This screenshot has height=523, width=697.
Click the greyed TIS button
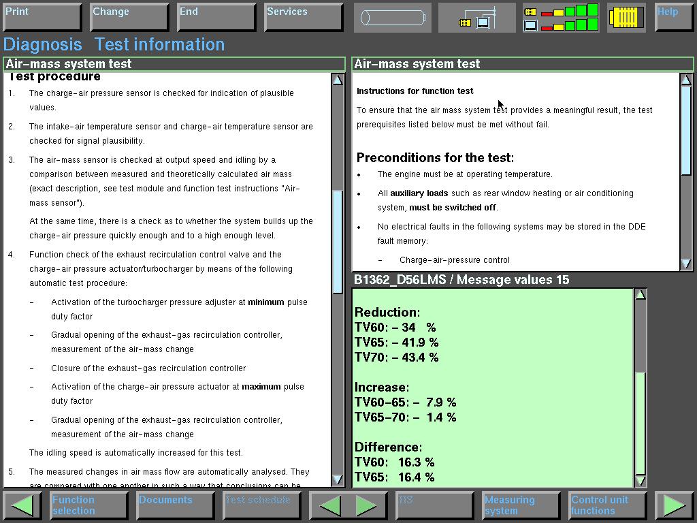tap(434, 505)
